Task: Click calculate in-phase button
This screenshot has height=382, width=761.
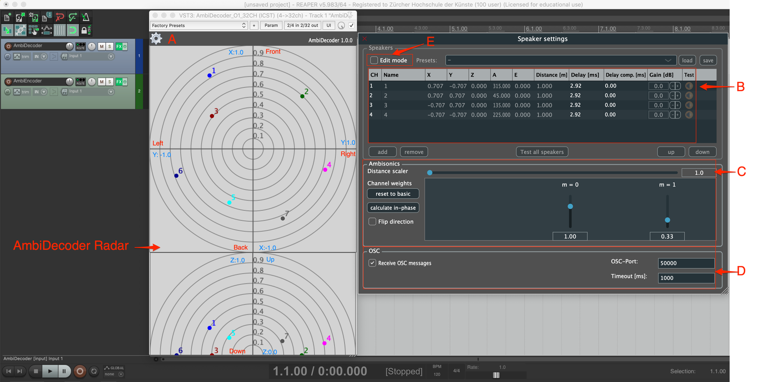Action: 393,208
